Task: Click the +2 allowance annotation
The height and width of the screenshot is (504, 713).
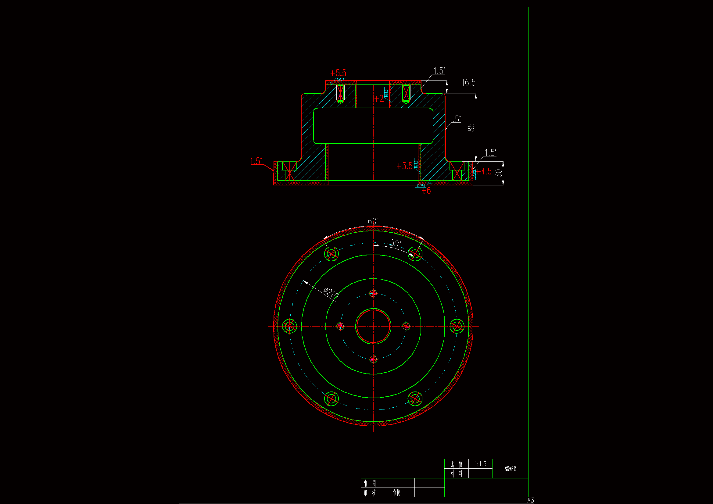Action: point(379,99)
